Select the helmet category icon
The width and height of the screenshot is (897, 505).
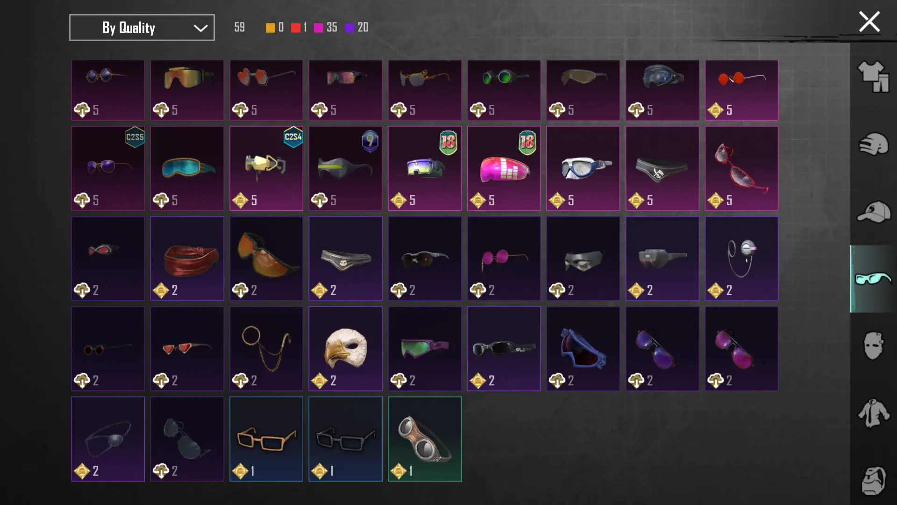873,144
